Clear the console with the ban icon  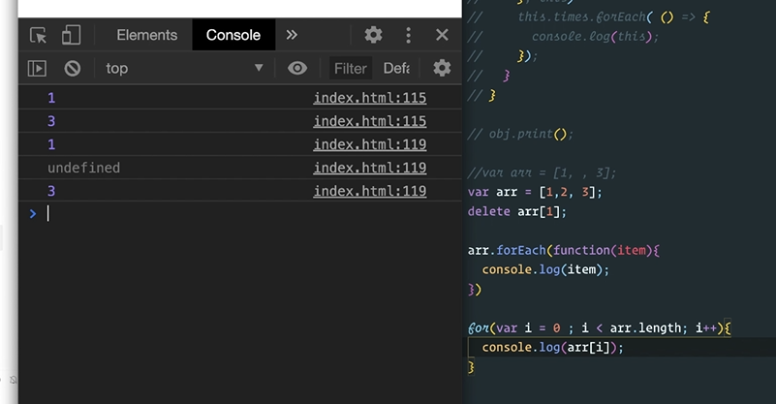point(73,69)
